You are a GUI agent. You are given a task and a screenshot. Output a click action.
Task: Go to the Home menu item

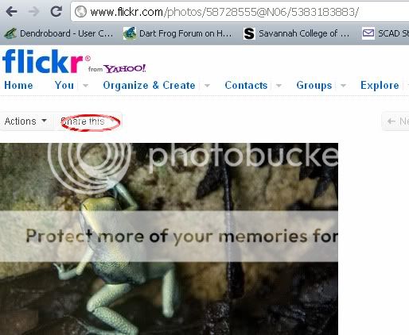pos(18,85)
